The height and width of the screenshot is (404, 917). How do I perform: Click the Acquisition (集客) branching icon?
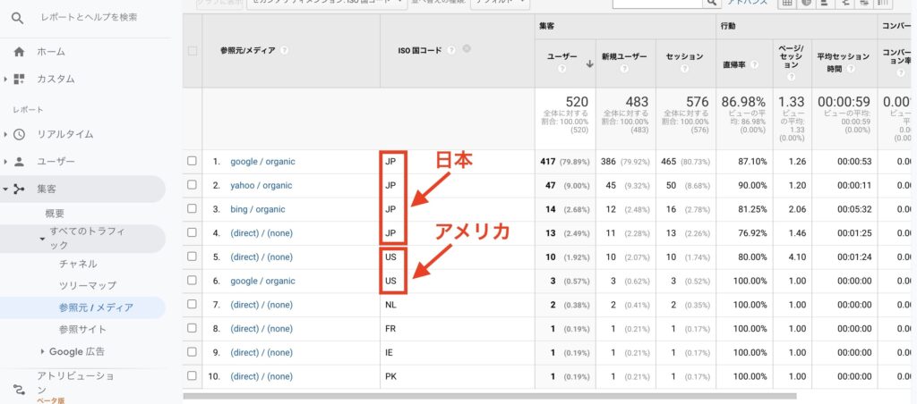pyautogui.click(x=20, y=189)
